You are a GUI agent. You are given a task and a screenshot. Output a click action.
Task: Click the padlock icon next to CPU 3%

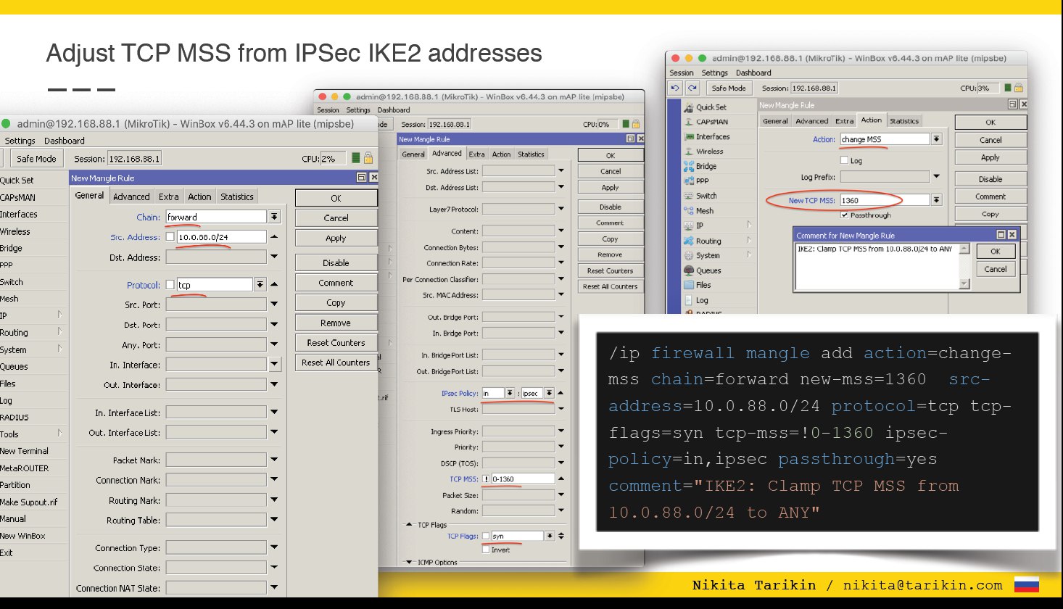tap(1018, 88)
